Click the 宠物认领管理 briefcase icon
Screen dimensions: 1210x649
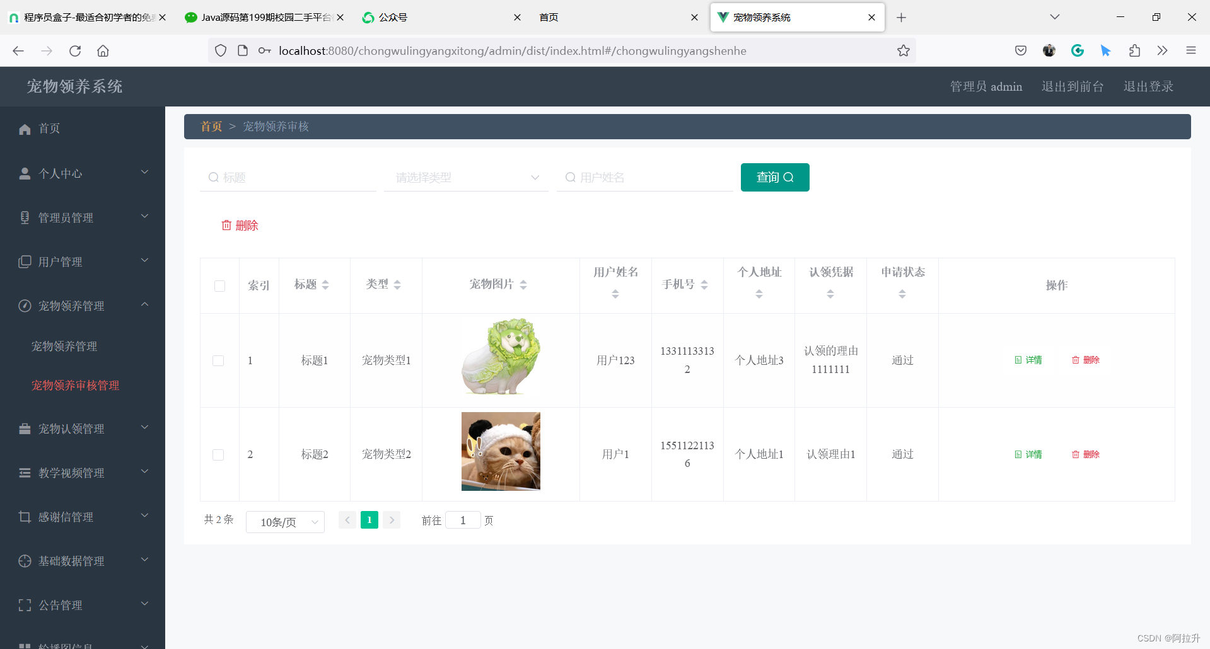point(25,428)
